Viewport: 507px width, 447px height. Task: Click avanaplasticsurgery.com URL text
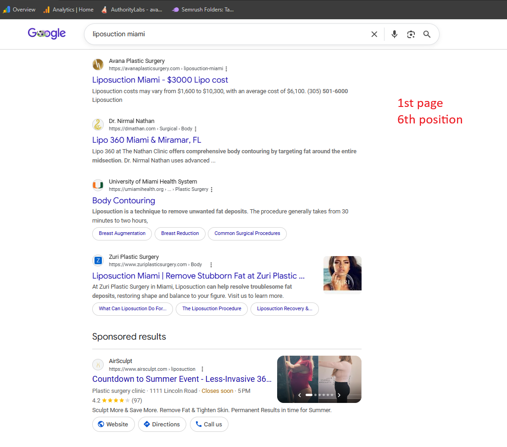[166, 68]
